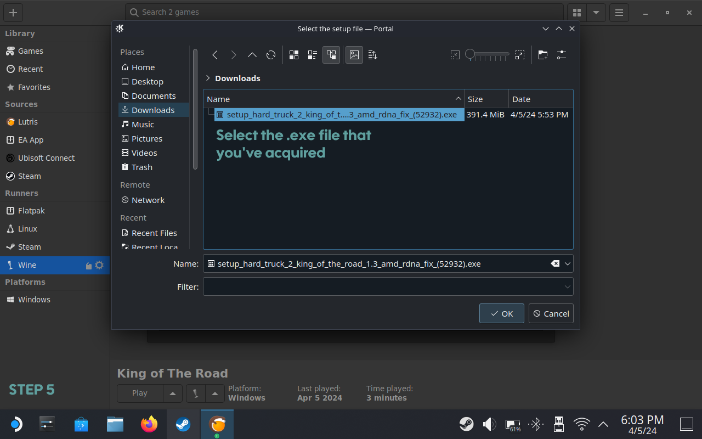Viewport: 702px width, 439px height.
Task: Switch to icons view mode
Action: [x=294, y=55]
